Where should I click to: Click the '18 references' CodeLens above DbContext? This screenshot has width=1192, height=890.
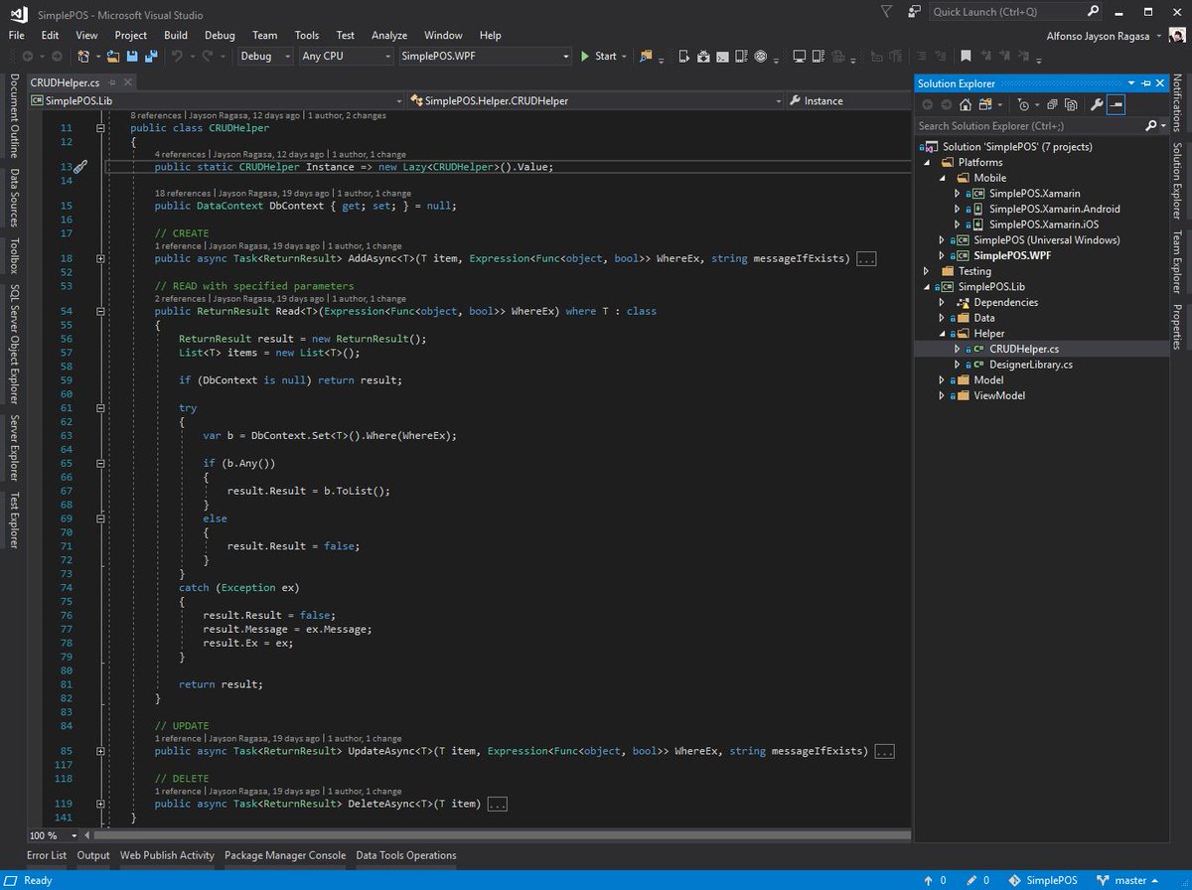click(183, 193)
